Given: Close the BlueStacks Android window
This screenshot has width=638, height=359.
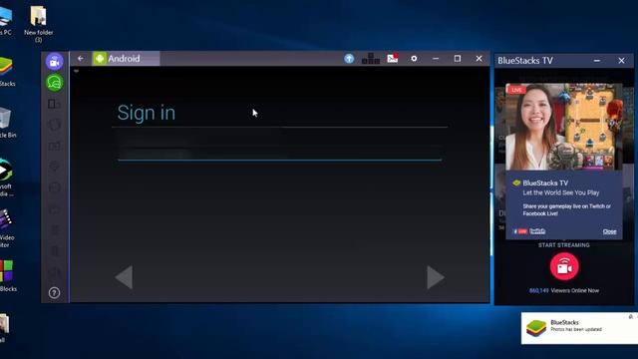Looking at the screenshot, I should (x=478, y=59).
